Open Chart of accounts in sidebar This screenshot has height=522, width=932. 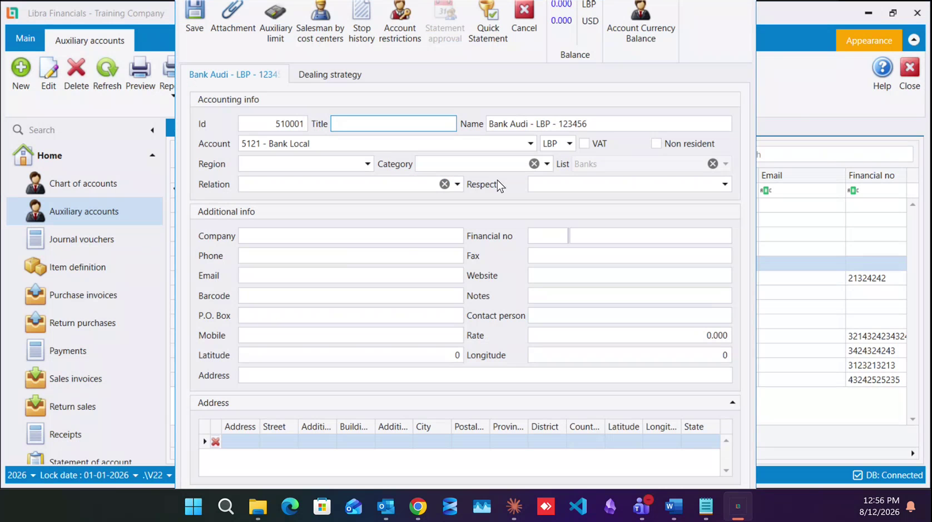[x=83, y=183]
